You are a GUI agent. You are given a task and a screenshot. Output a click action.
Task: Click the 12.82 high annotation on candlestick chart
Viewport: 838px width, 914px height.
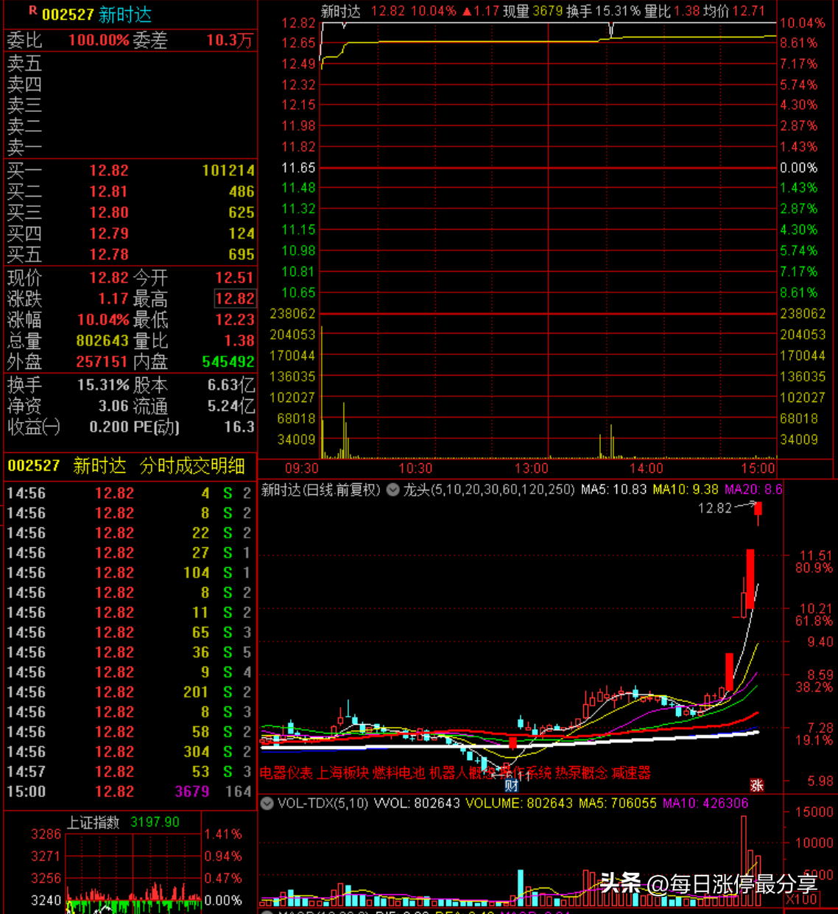tap(715, 508)
